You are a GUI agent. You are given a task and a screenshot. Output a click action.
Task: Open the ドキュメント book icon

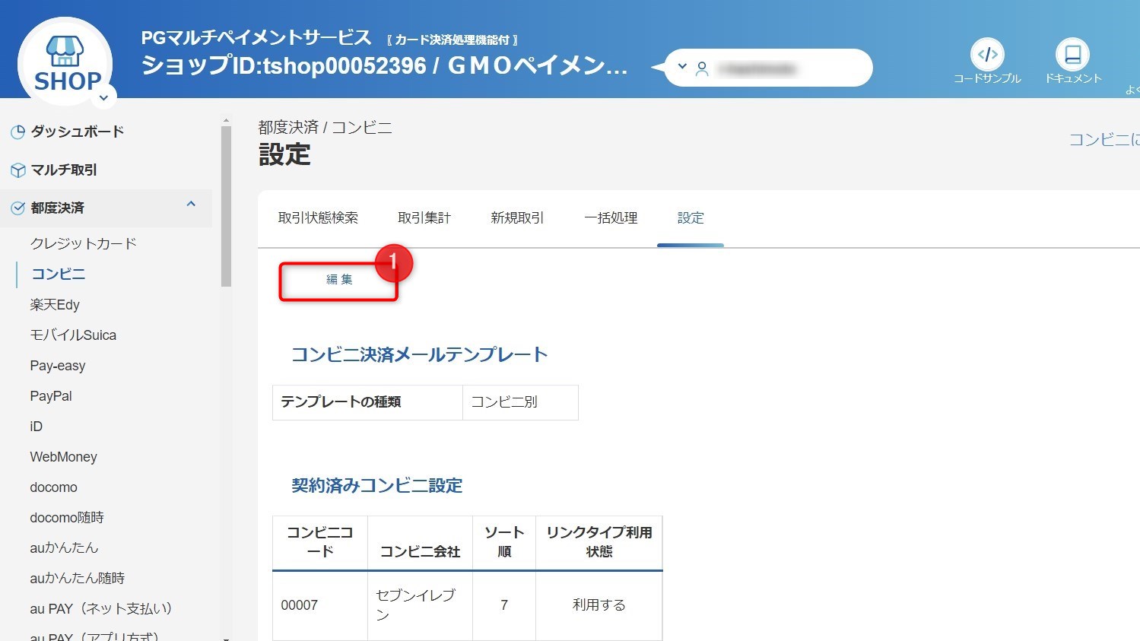(1072, 55)
